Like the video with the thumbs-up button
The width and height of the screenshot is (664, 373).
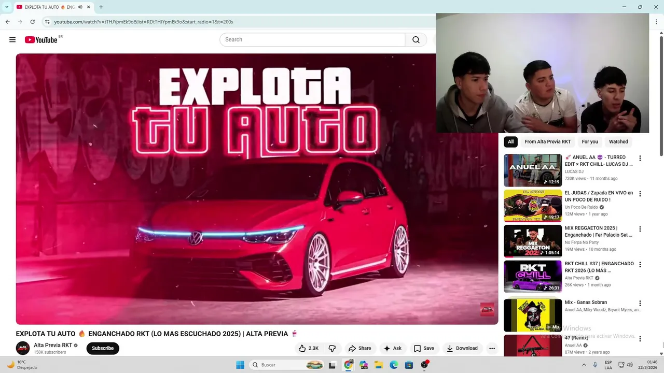309,348
